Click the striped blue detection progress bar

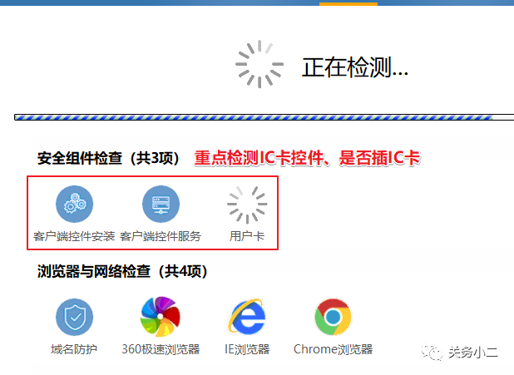(x=264, y=117)
